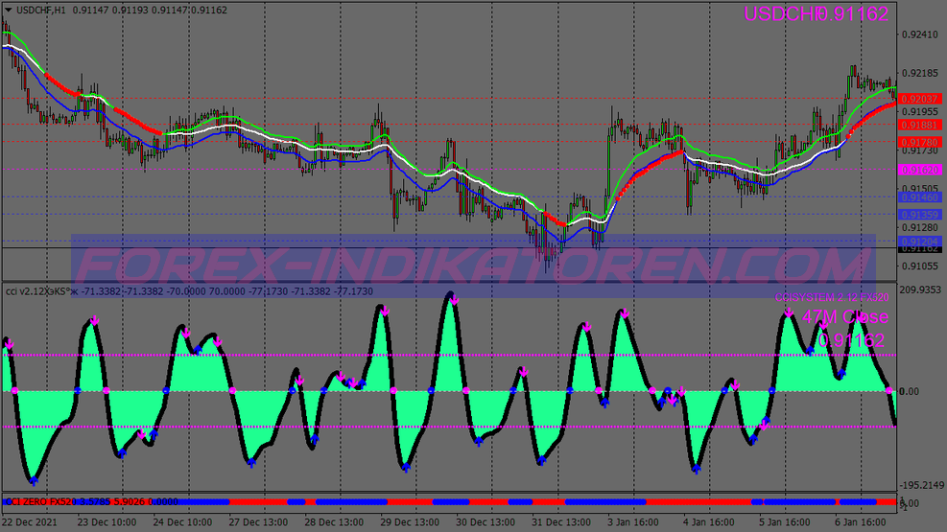Image resolution: width=947 pixels, height=532 pixels.
Task: Click the 29 Dec 13:00 time axis label
Action: (x=410, y=522)
